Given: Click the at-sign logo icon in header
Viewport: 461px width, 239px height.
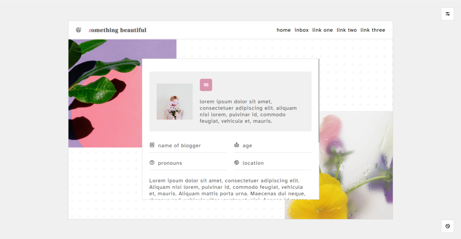Looking at the screenshot, I should point(78,30).
